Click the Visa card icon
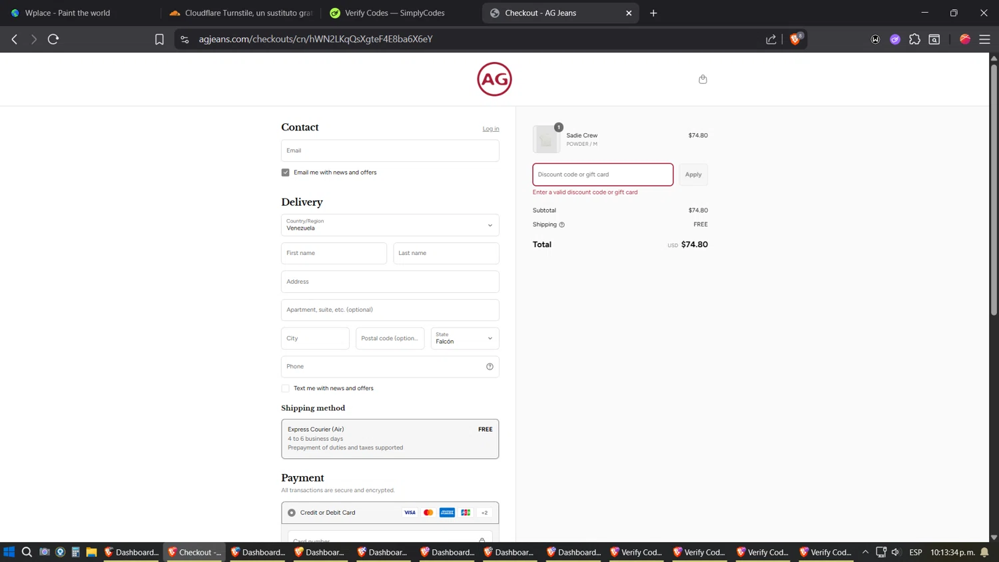The height and width of the screenshot is (562, 999). click(410, 513)
